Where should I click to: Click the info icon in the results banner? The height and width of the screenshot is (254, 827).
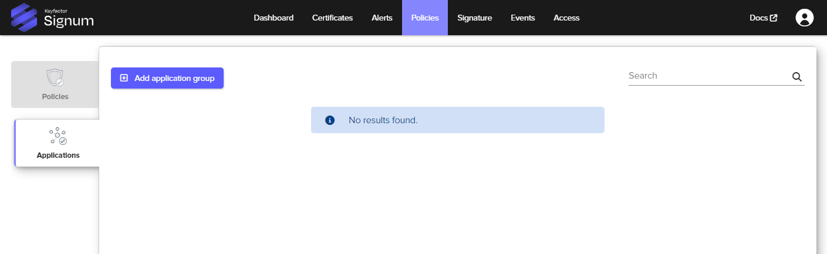pos(330,120)
